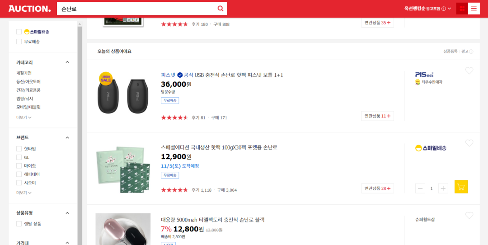Select the 등산/아웃도어 category
The width and height of the screenshot is (488, 245).
pyautogui.click(x=28, y=81)
